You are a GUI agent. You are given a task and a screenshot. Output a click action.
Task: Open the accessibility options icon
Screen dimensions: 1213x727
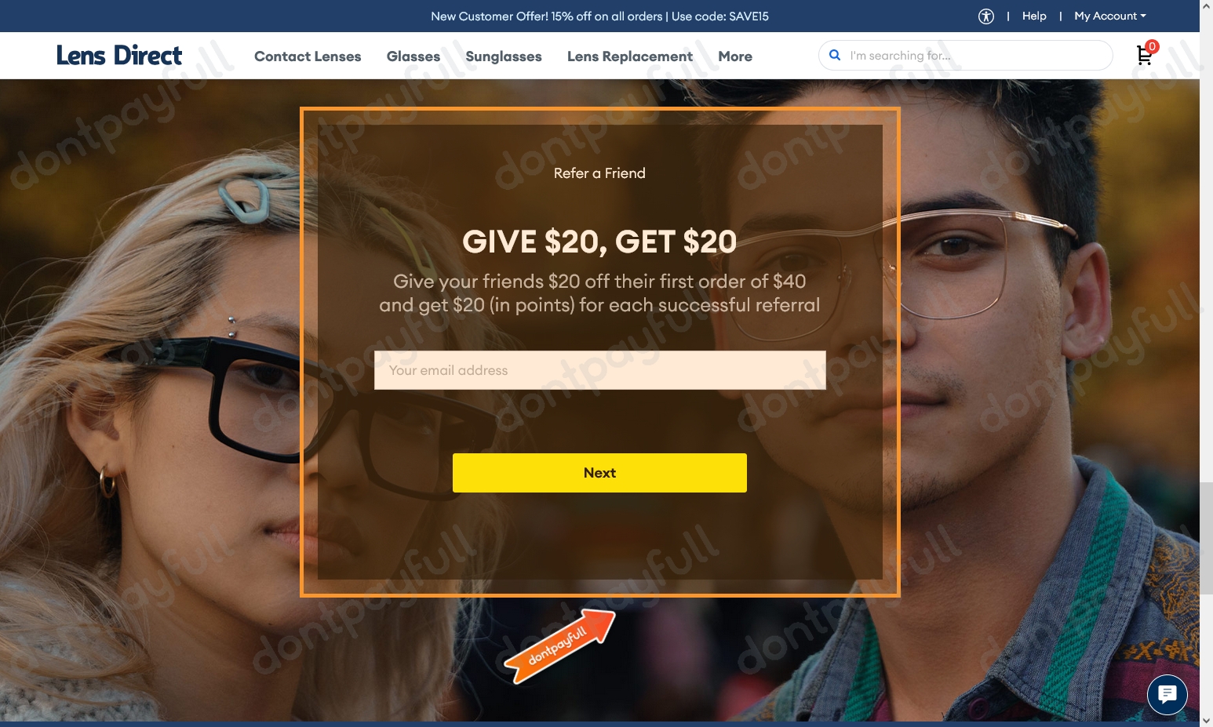[986, 16]
